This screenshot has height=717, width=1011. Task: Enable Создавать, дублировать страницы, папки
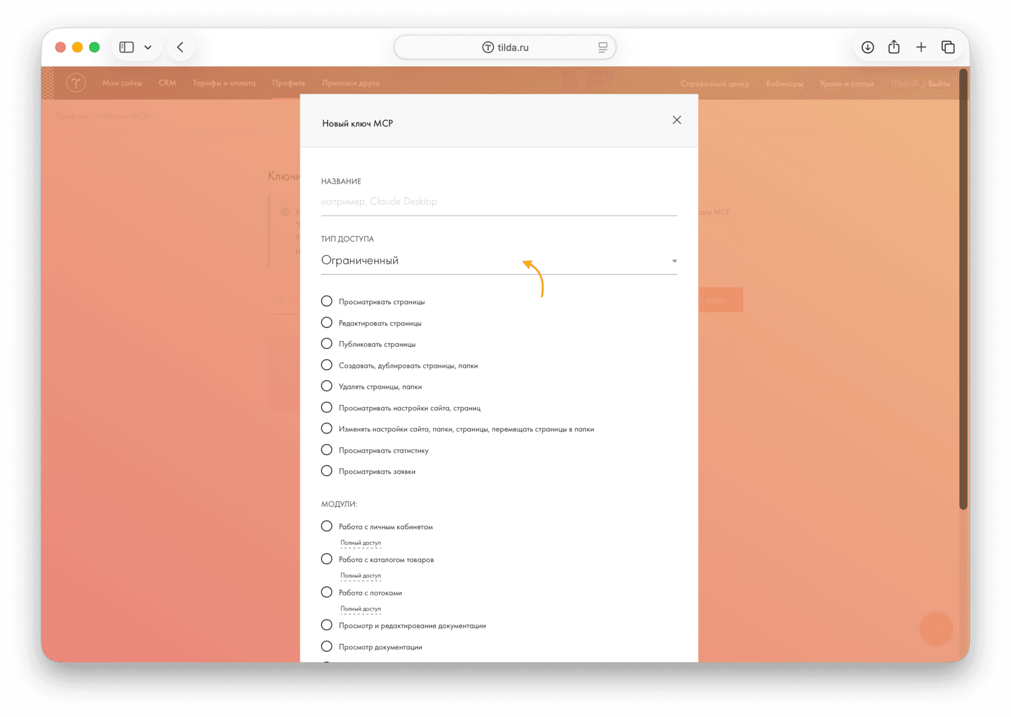point(326,365)
